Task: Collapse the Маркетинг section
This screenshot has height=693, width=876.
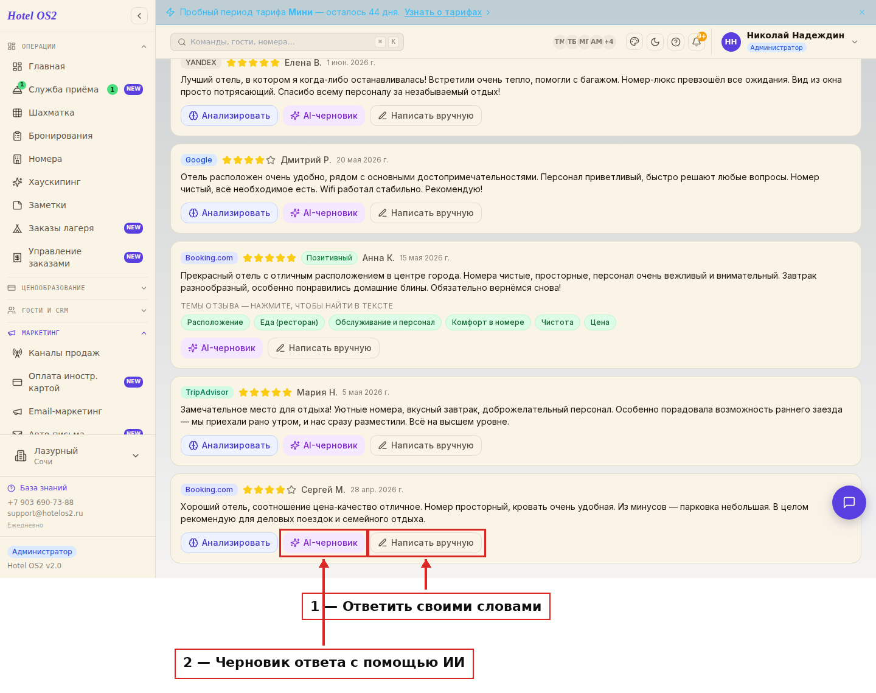Action: pos(77,333)
